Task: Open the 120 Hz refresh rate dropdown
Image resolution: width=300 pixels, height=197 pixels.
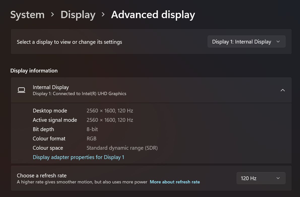Action: click(261, 178)
